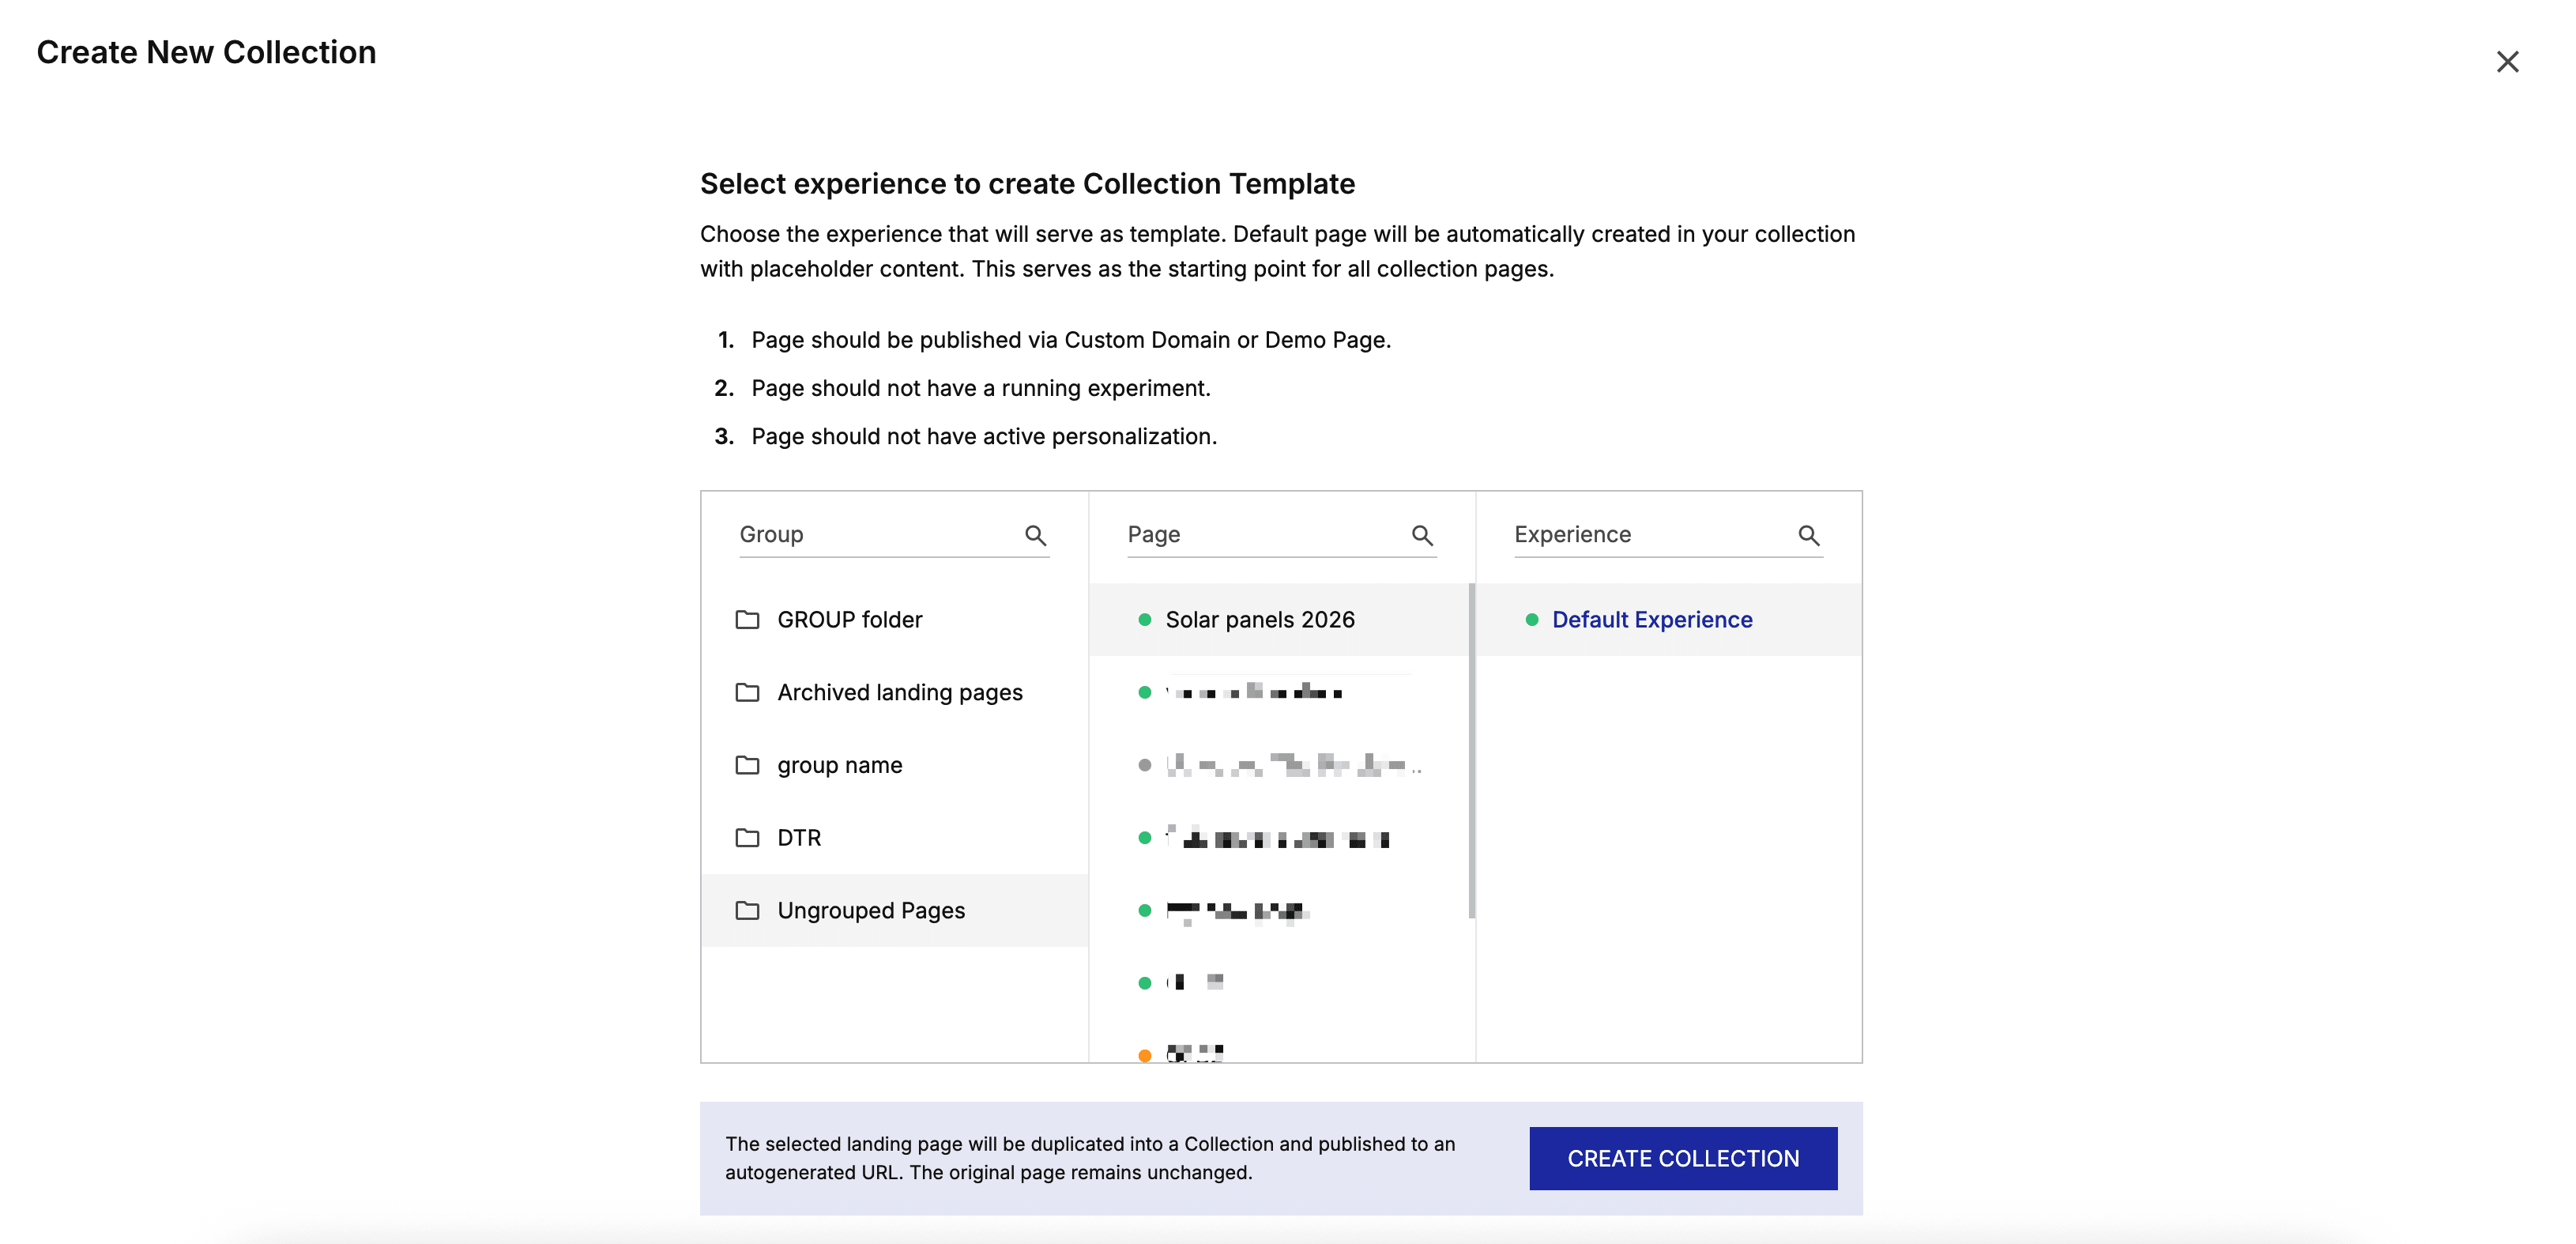Focus the Group search field
Screen dimensions: 2576x1244
875,535
